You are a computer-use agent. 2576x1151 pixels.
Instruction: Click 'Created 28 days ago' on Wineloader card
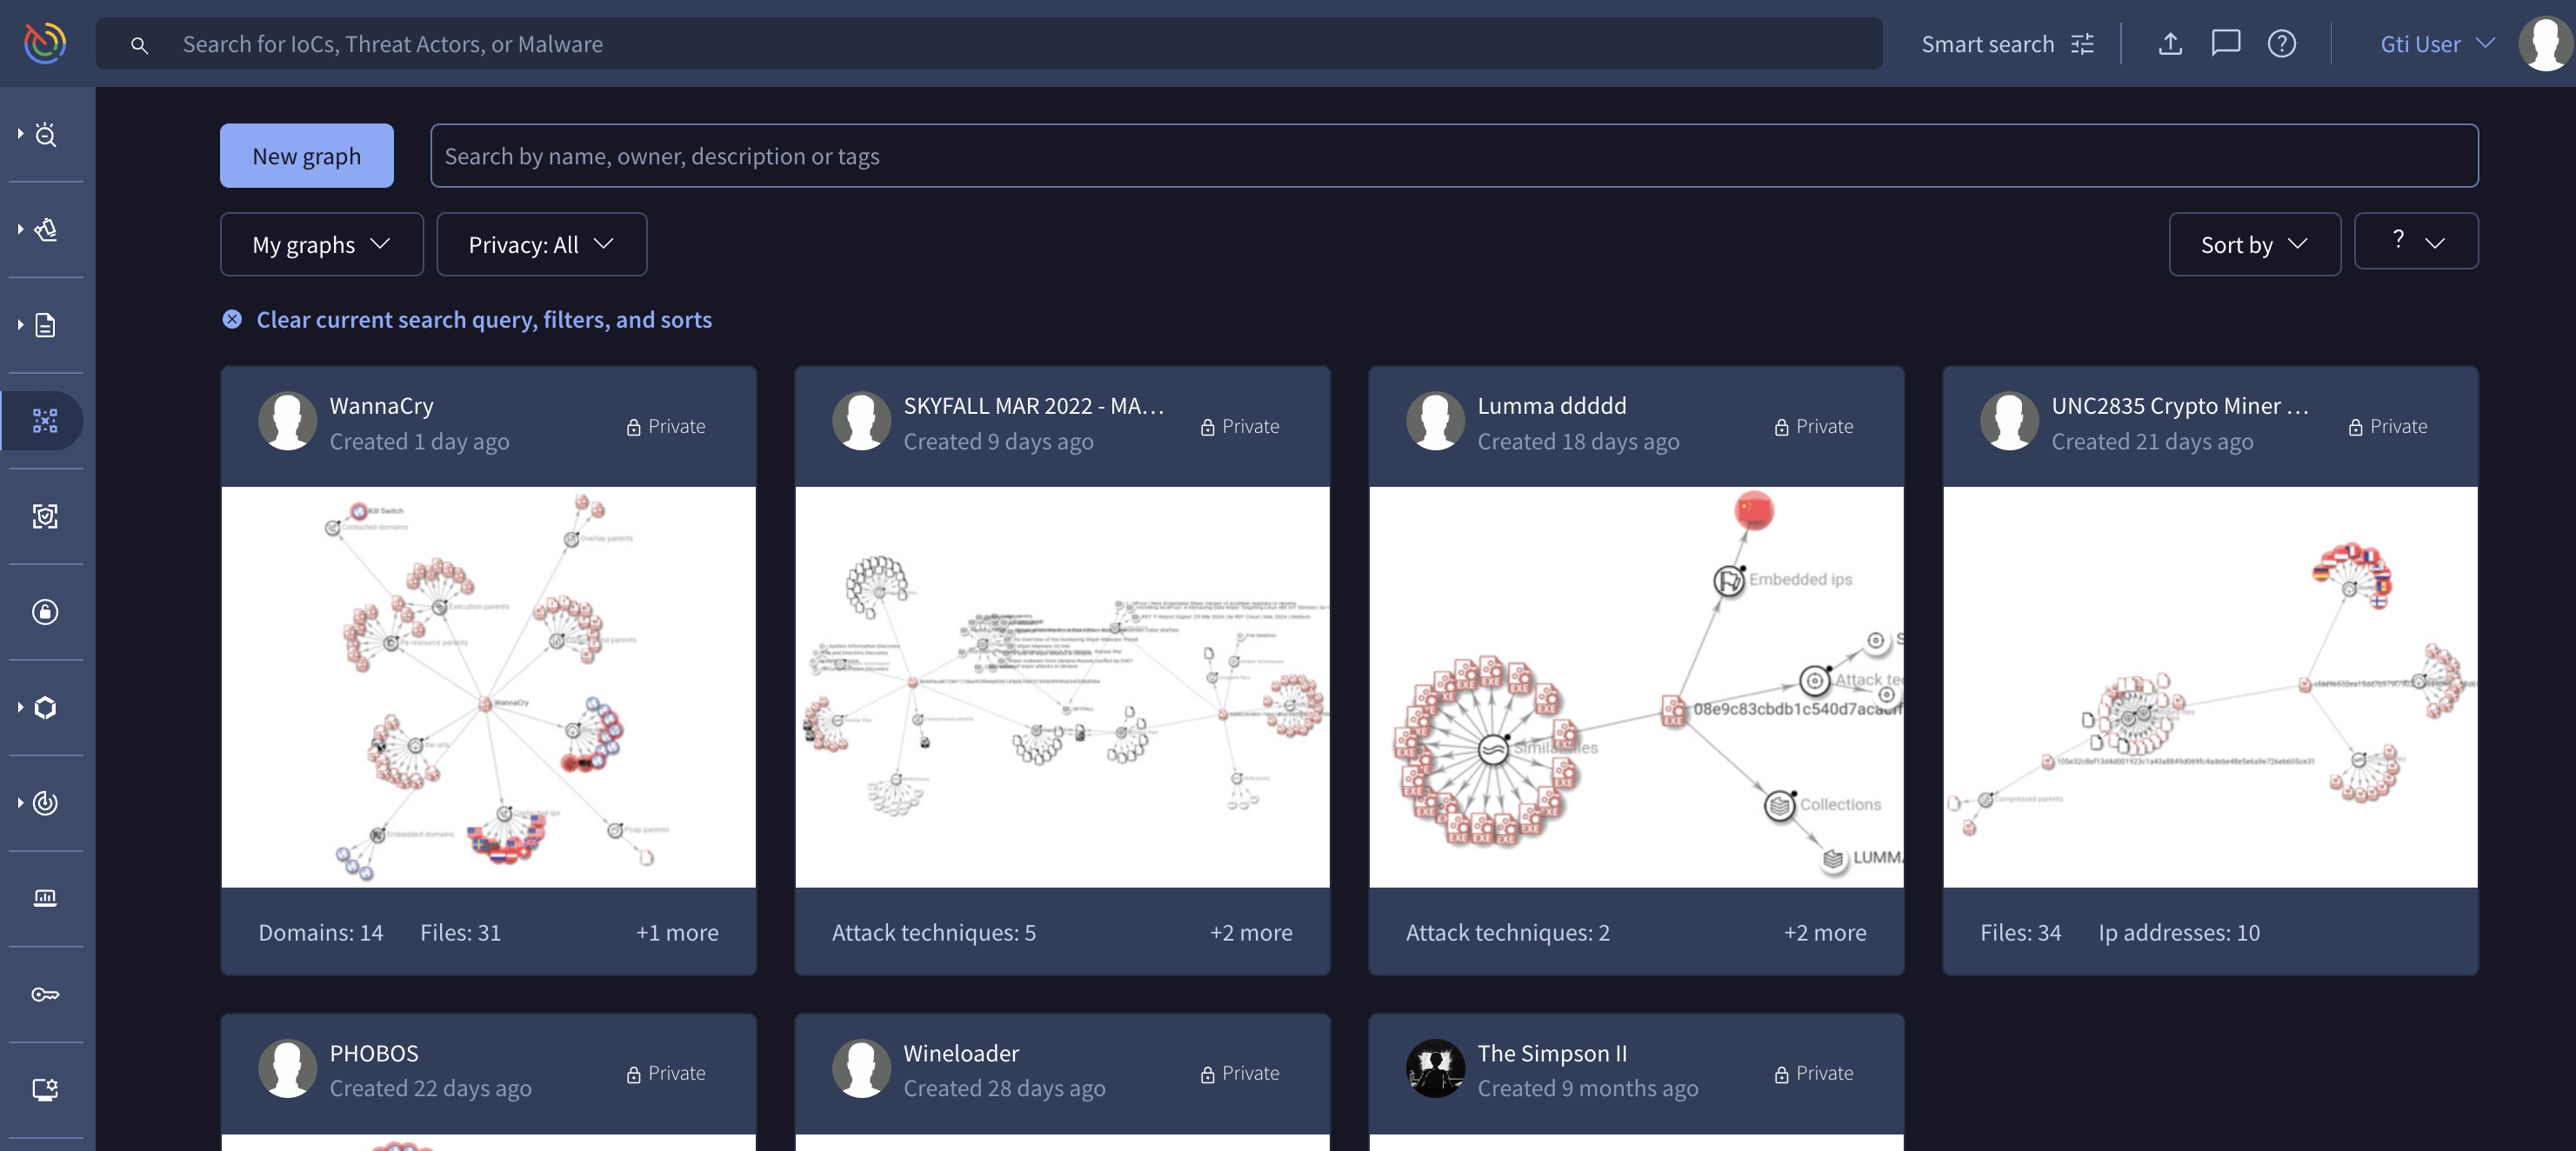click(x=1004, y=1088)
